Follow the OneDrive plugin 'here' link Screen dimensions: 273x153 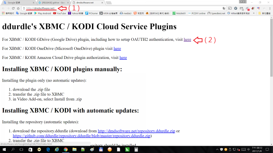(x=117, y=49)
